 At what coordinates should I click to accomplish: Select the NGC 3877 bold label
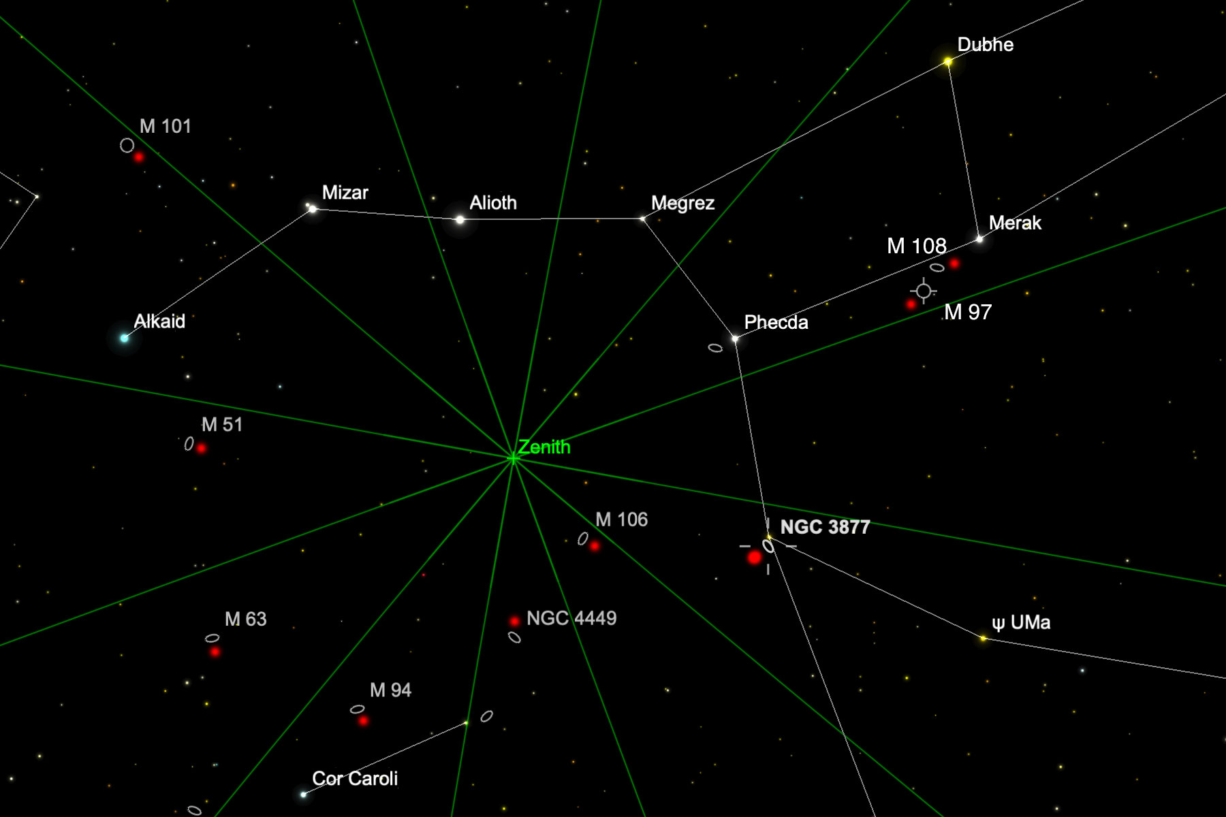825,527
